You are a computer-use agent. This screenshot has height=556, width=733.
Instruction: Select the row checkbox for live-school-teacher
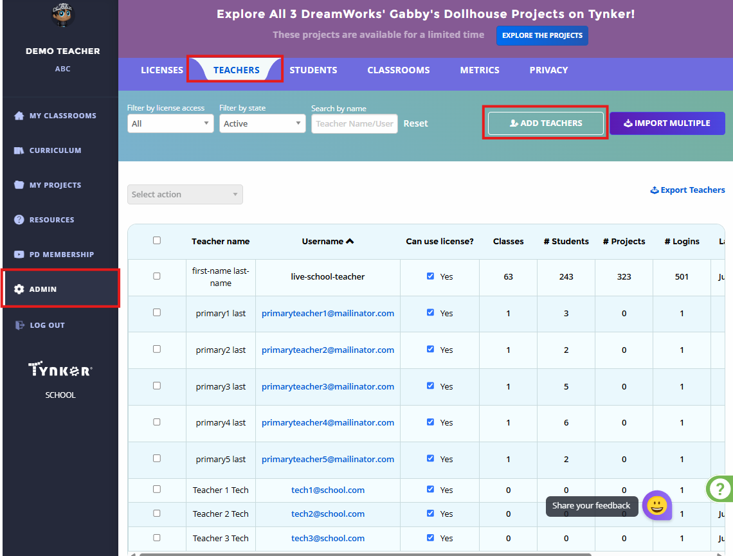[x=157, y=276]
